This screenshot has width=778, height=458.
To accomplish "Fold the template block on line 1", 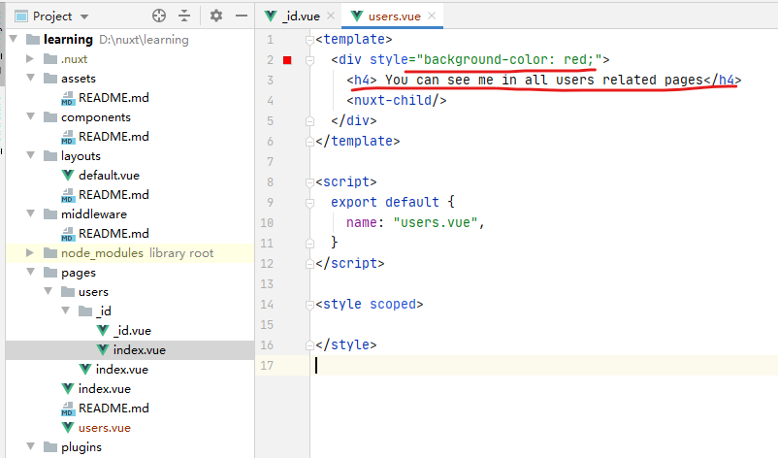I will tap(309, 40).
